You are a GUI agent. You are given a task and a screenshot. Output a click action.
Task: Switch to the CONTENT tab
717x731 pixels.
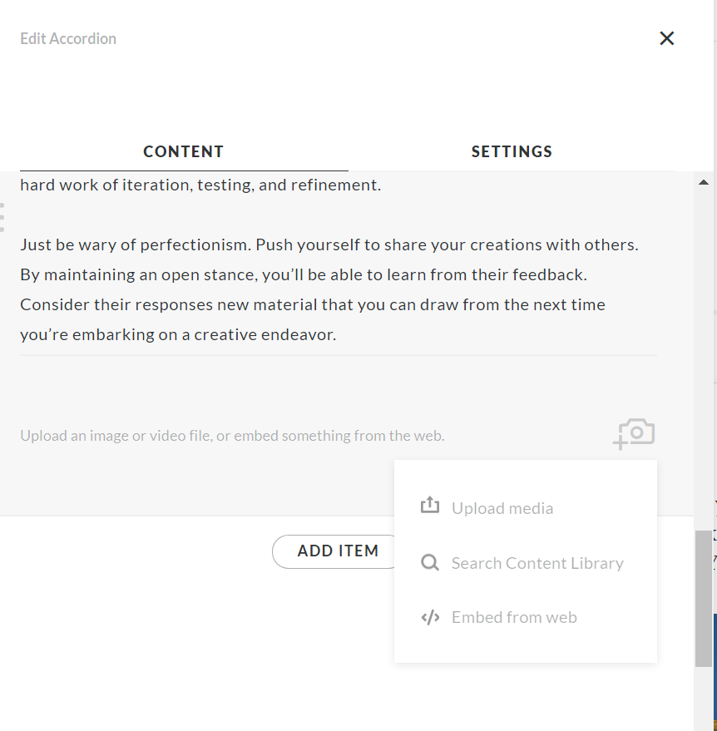[x=183, y=151]
